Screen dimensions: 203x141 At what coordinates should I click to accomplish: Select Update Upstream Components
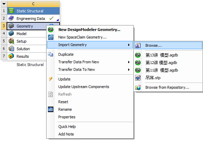coord(90,87)
